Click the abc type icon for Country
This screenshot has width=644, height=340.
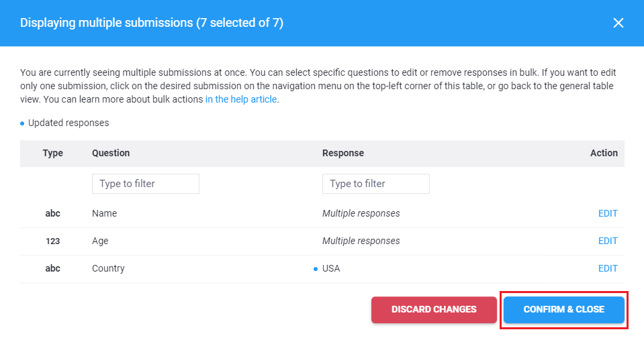coord(52,268)
